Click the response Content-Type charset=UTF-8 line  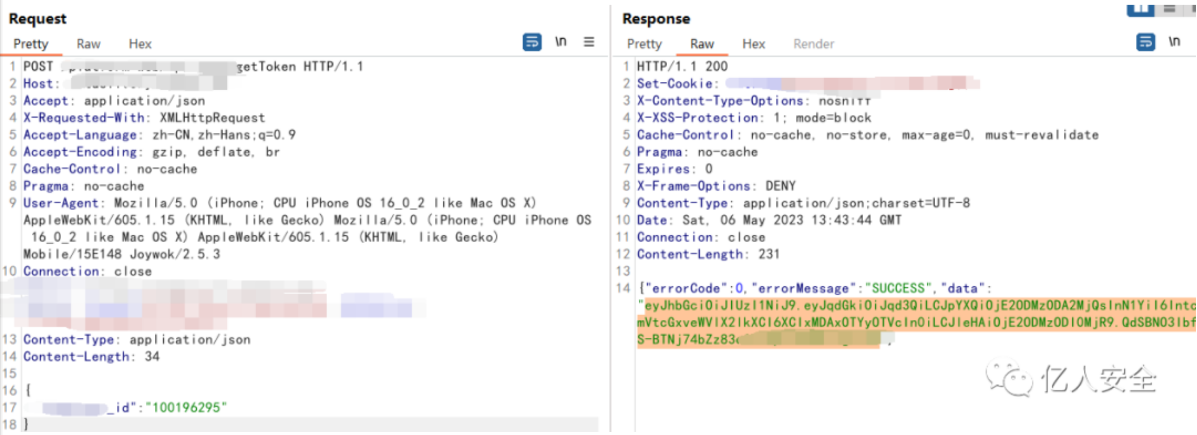pos(803,203)
